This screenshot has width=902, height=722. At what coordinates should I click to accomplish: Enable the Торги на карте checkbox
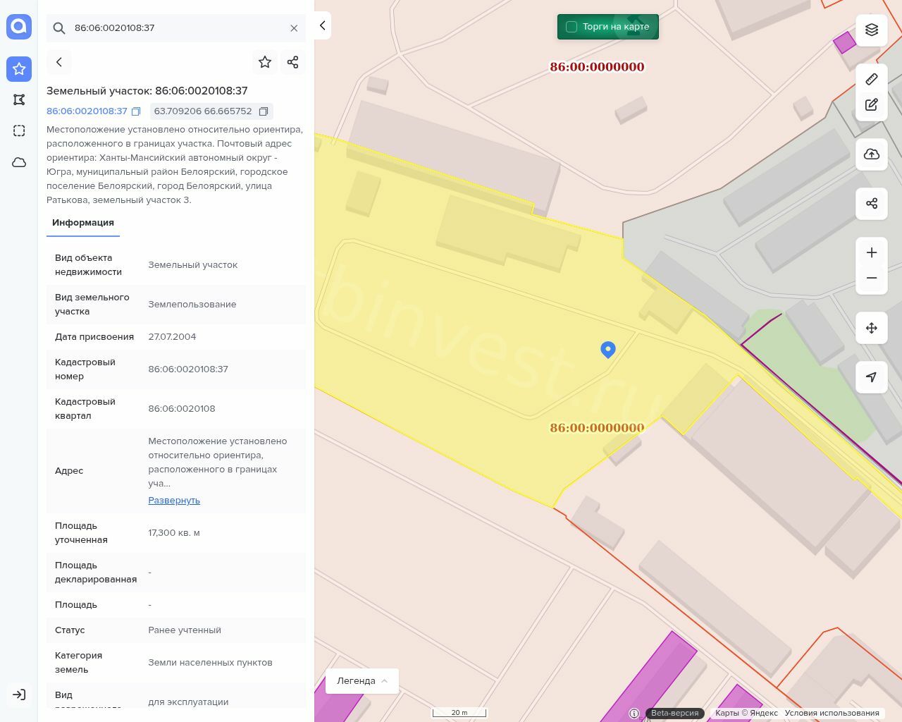572,27
